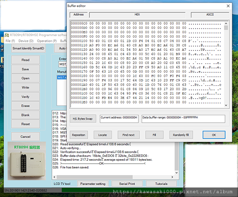238x197 pixels.
Task: Click the Write button
Action: [25, 88]
